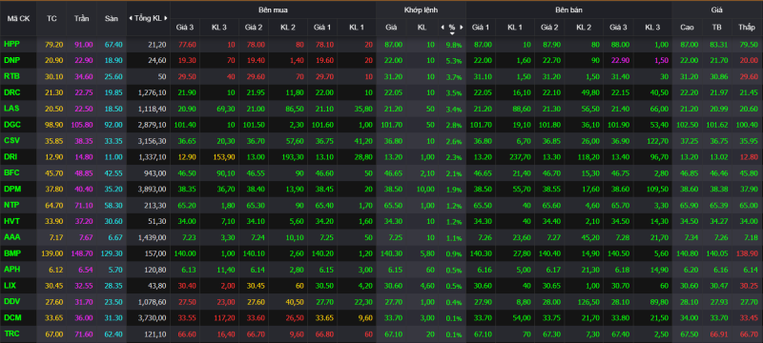Screen dimensions: 763x343
Task: Open the BFC stock symbol
Action: [11, 173]
